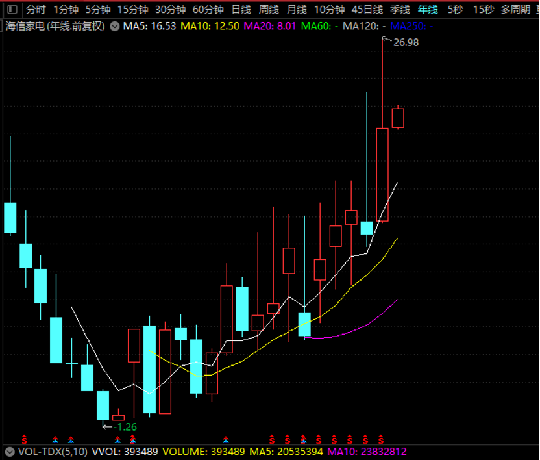Open the 多周期 multi-period view
Viewport: 540px width, 460px height.
point(515,10)
